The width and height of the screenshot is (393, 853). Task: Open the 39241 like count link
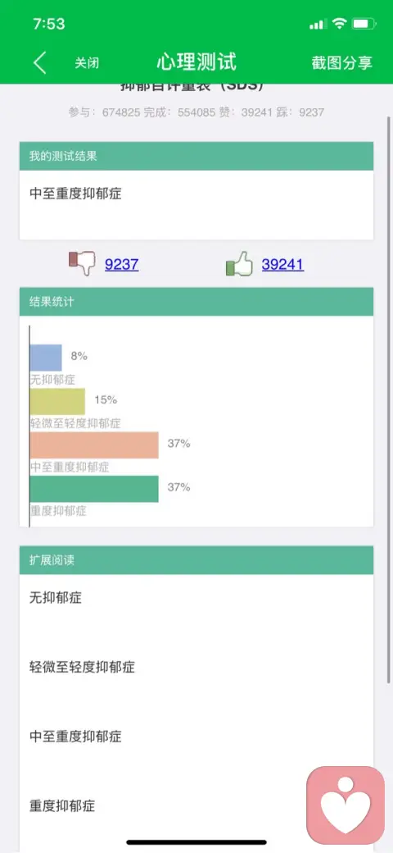coord(282,265)
